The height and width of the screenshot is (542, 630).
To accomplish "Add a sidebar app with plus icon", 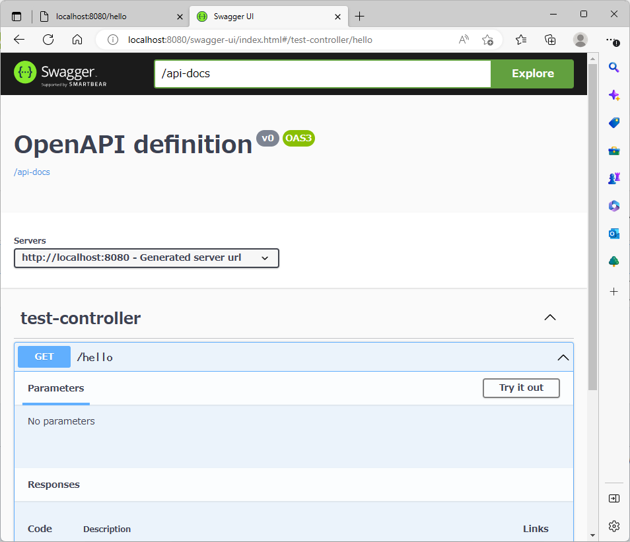I will (x=613, y=291).
